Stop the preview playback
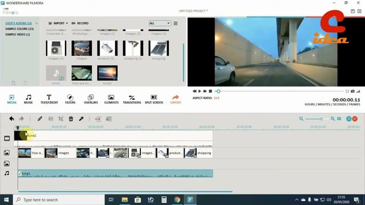Image resolution: width=365 pixels, height=205 pixels. [210, 91]
